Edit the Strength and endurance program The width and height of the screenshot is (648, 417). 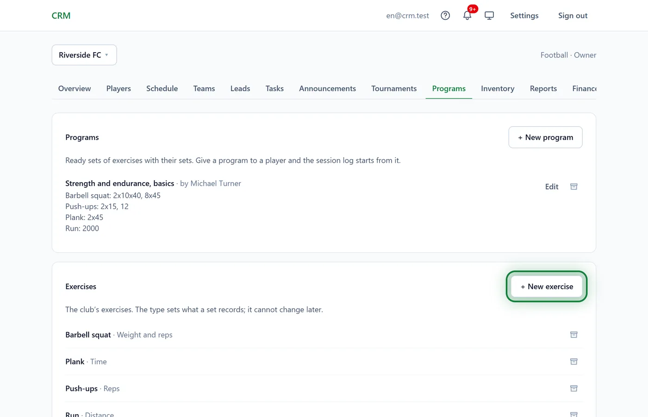point(552,187)
